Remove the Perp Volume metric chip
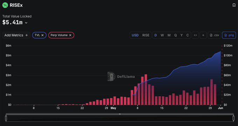This screenshot has height=126, width=238. [70, 35]
